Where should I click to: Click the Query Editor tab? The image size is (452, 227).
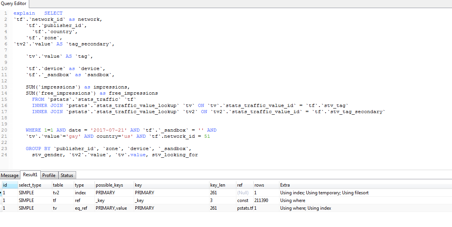(14, 3)
